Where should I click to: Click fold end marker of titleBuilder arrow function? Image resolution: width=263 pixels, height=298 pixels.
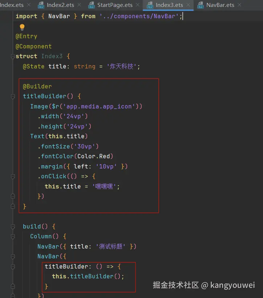[x=13, y=286]
